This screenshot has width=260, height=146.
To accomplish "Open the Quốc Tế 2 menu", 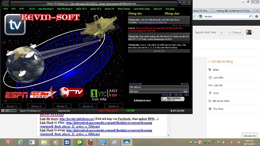I will (x=96, y=9).
